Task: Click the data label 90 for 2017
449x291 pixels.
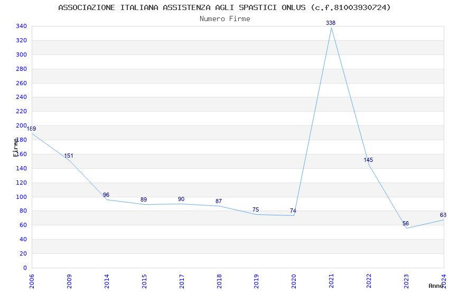Action: coord(181,199)
